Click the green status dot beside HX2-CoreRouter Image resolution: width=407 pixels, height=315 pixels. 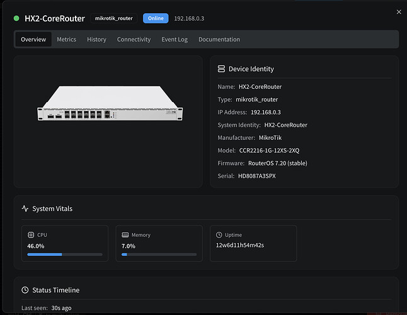(x=16, y=18)
